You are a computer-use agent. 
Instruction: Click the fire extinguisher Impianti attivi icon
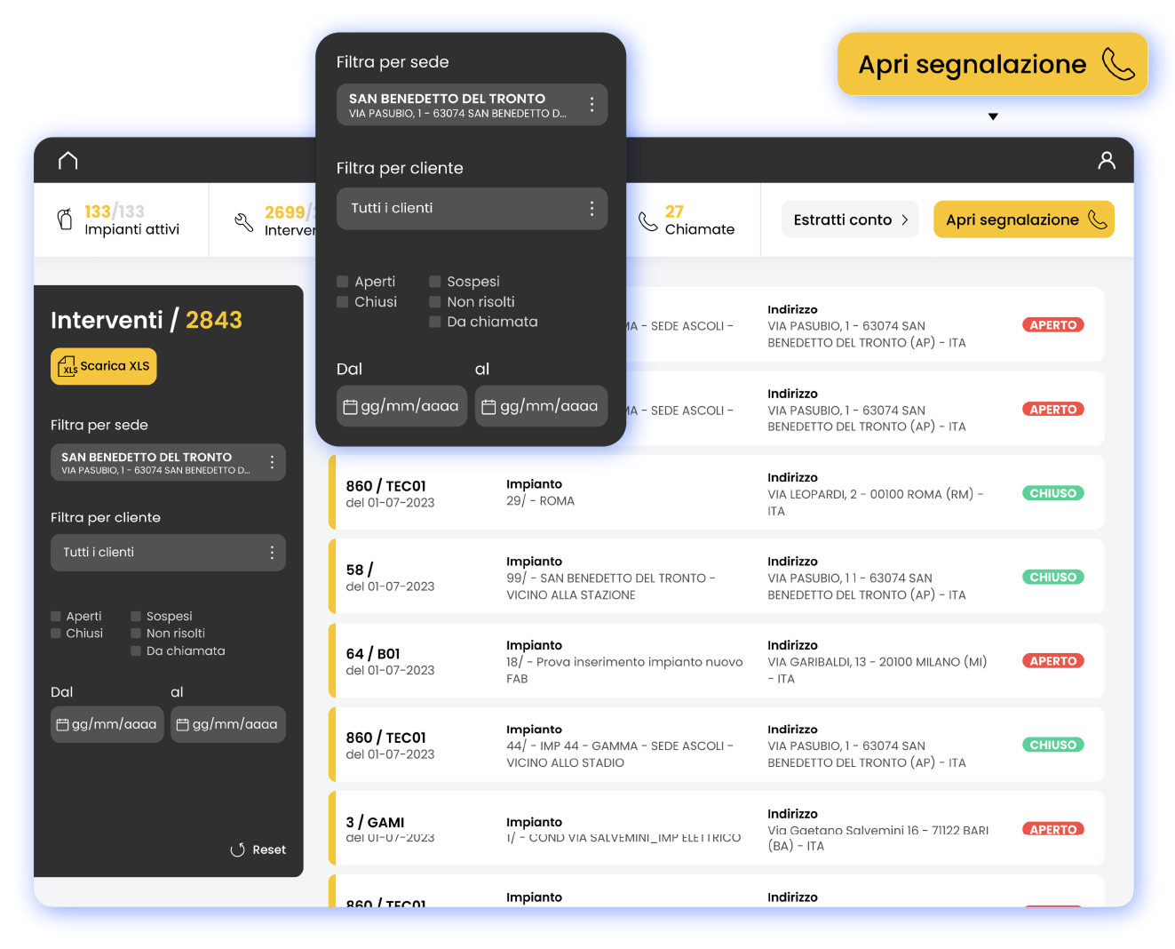(65, 219)
